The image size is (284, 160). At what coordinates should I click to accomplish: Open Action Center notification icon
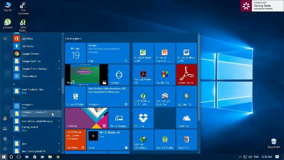coord(277,157)
